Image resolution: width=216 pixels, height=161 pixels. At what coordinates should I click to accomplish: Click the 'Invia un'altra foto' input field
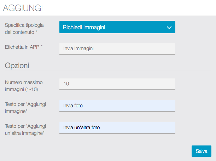tap(117, 127)
